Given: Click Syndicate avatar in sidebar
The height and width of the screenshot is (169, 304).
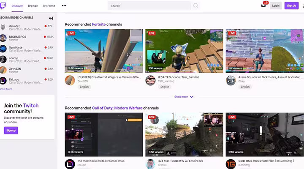Looking at the screenshot, I should [x=3, y=49].
